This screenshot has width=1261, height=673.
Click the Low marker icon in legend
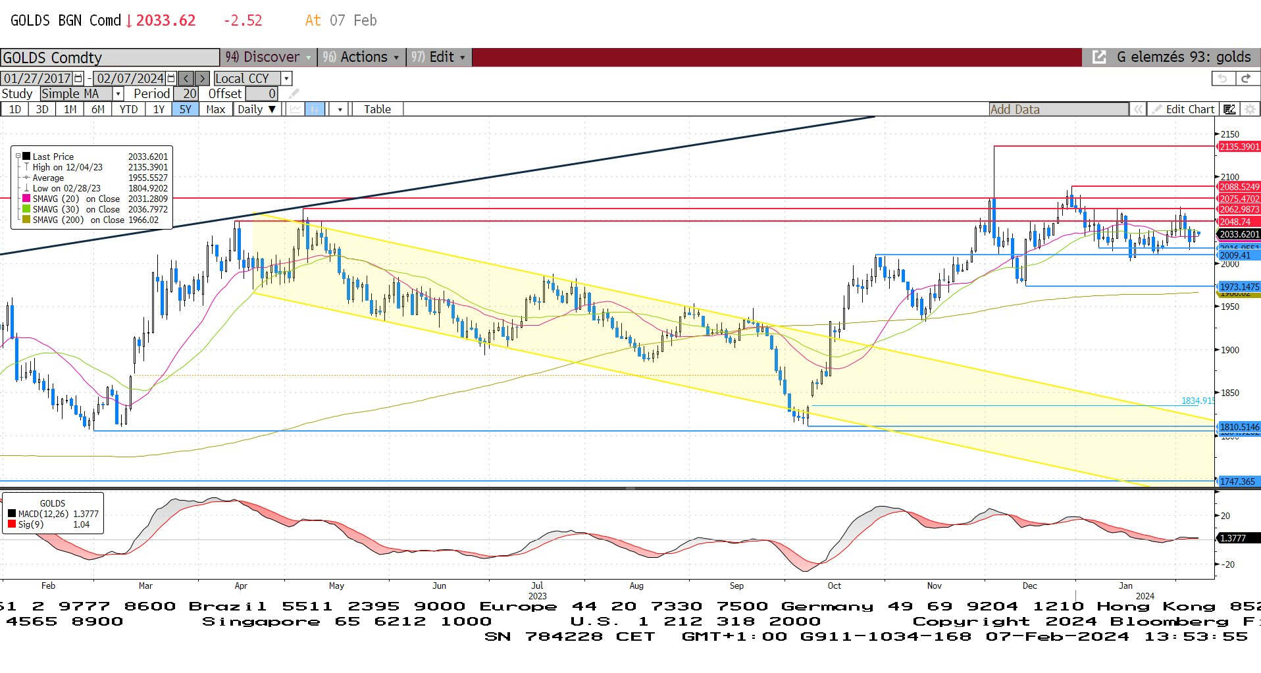point(26,188)
